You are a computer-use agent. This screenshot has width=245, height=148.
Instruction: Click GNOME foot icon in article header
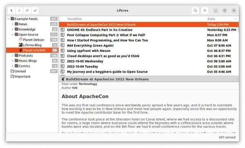[x=63, y=79]
